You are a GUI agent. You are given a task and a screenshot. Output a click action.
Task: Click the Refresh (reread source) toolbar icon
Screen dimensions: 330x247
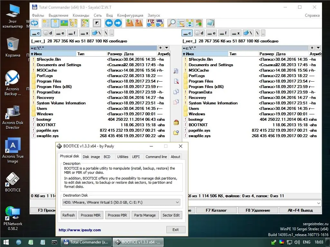(x=34, y=23)
